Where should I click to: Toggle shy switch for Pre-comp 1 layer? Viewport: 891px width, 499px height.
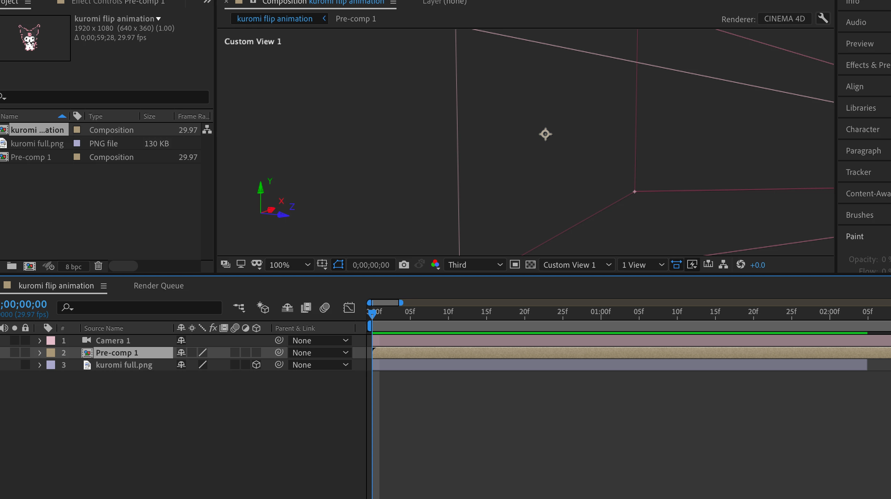tap(181, 352)
